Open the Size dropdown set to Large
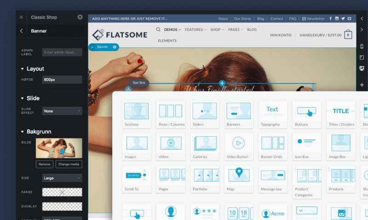 tap(62, 178)
